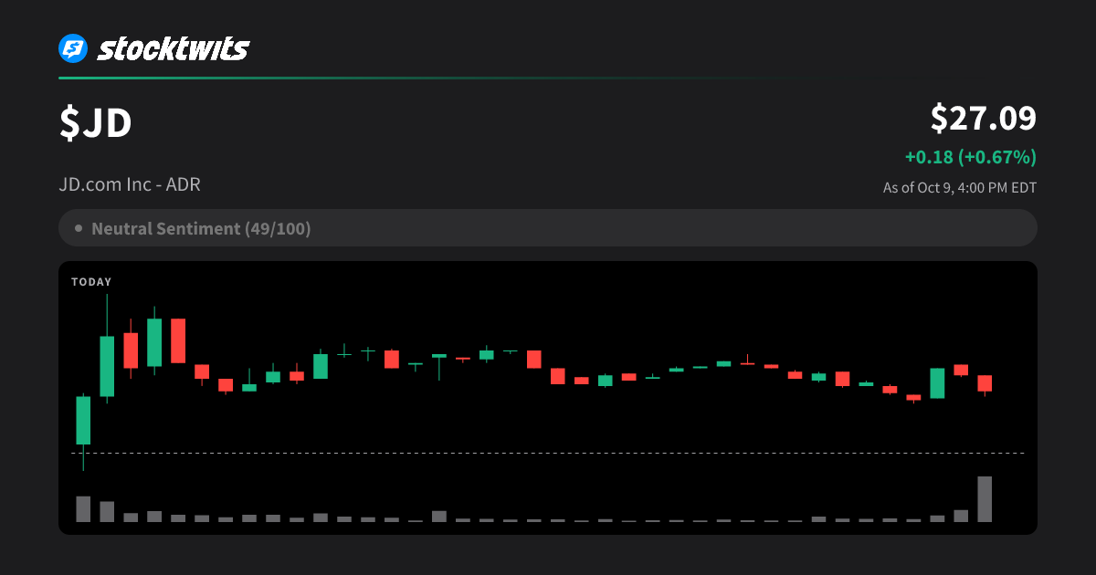The width and height of the screenshot is (1096, 575).
Task: Click the $27.09 price value
Action: pos(984,118)
